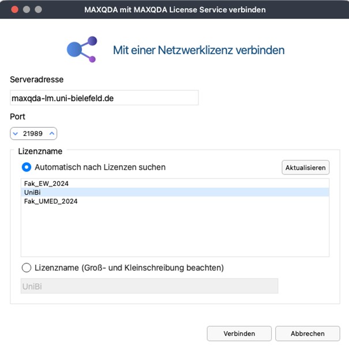Choose the Fak_UMED_2024 license entry
Screen dimensions: 349x350
coord(51,201)
